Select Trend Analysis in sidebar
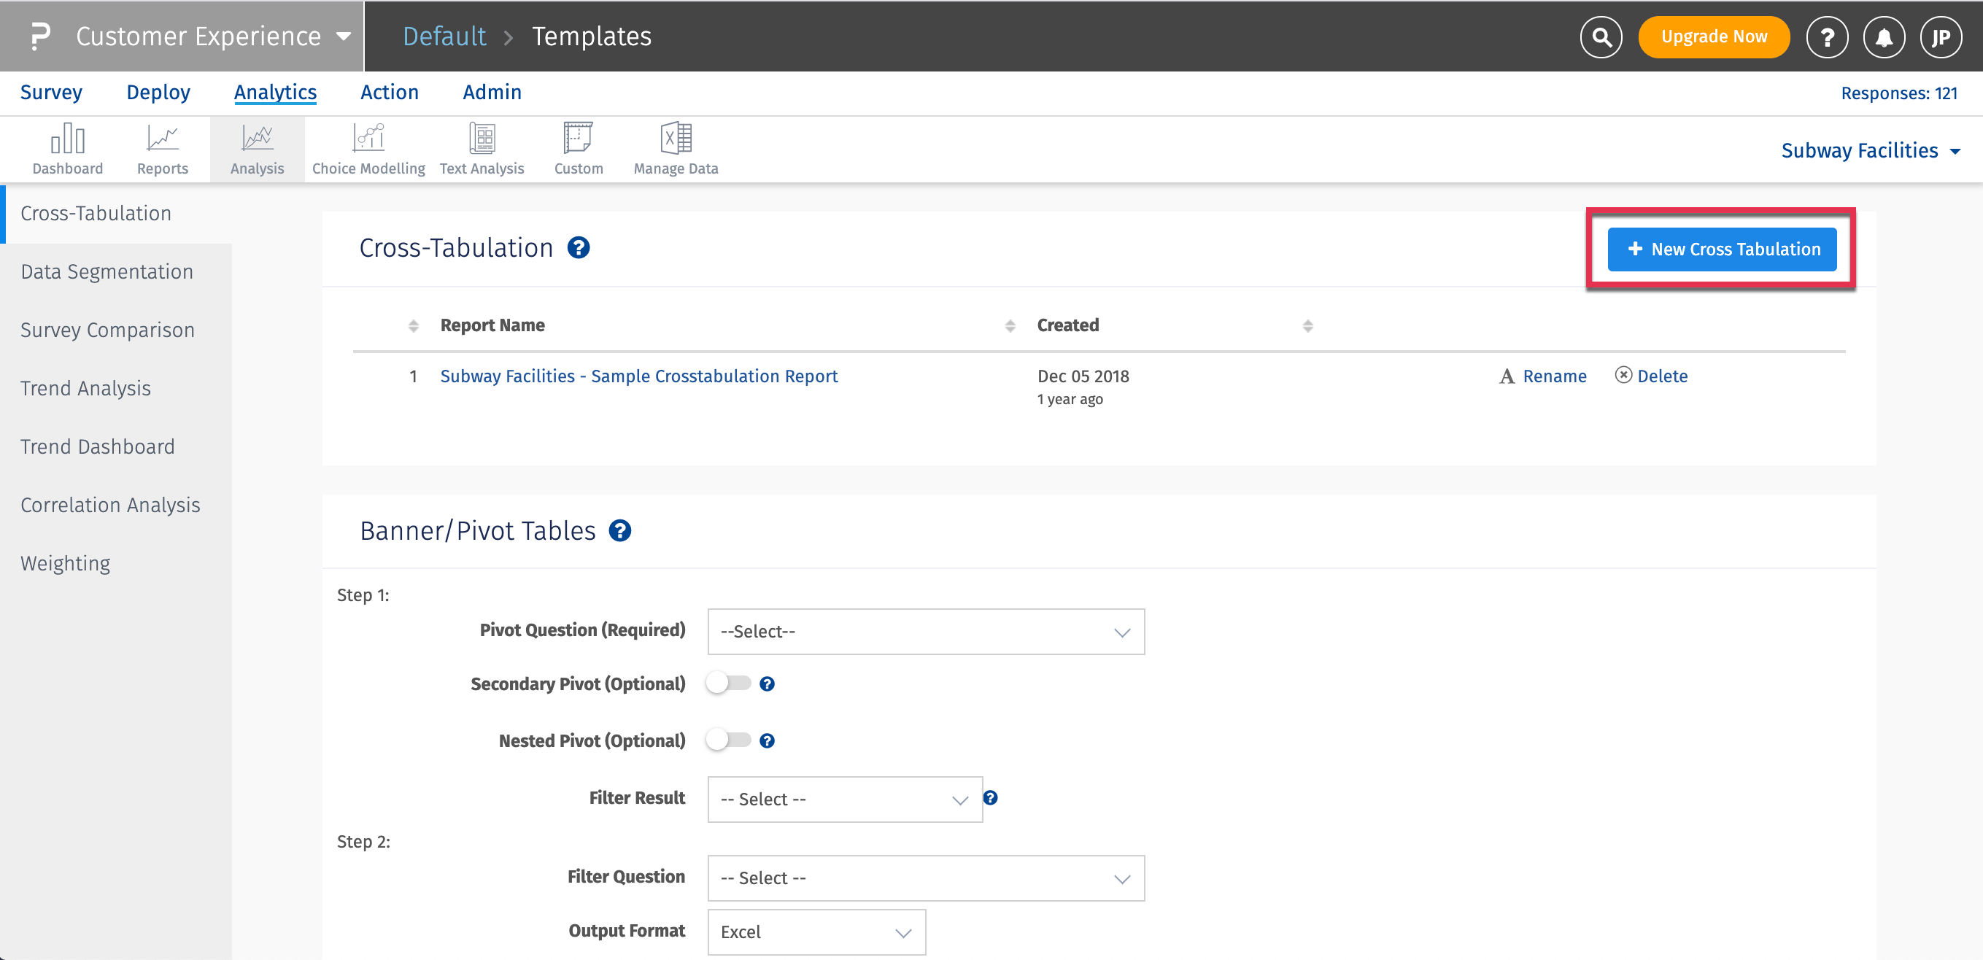This screenshot has height=960, width=1983. pos(85,389)
